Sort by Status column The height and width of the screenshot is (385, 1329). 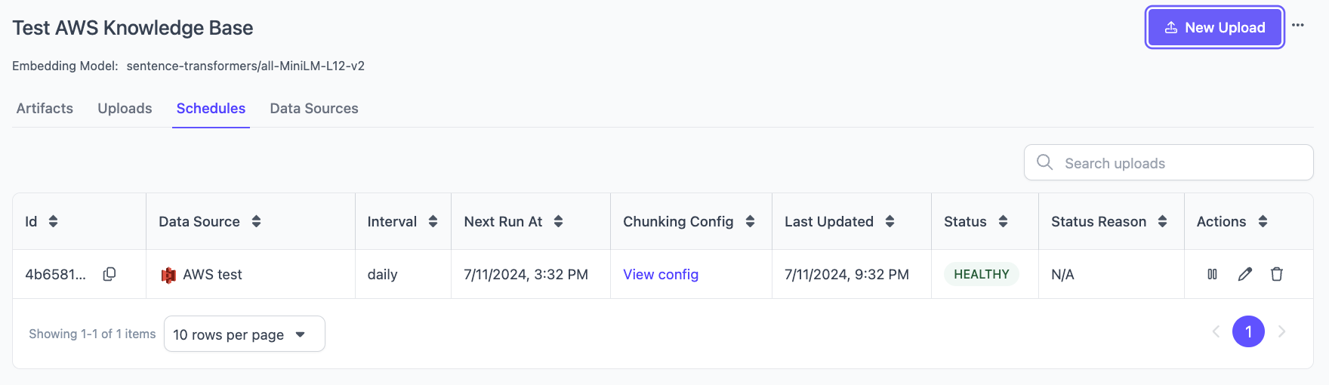1004,221
